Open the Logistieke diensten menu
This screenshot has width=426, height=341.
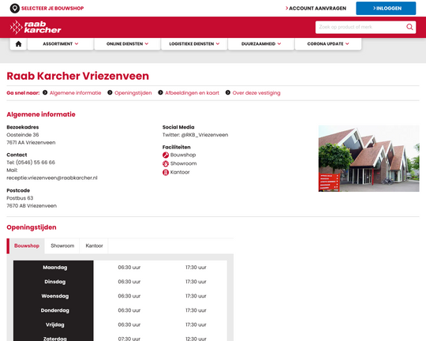click(x=194, y=43)
